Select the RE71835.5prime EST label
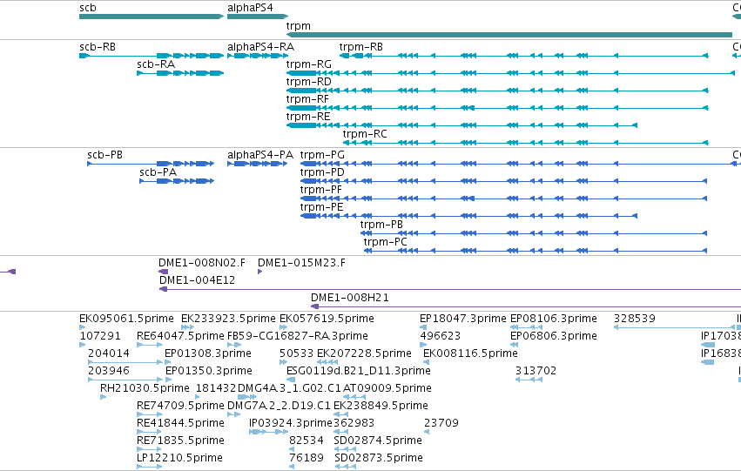Screen dimensions: 741x471 (x=180, y=441)
